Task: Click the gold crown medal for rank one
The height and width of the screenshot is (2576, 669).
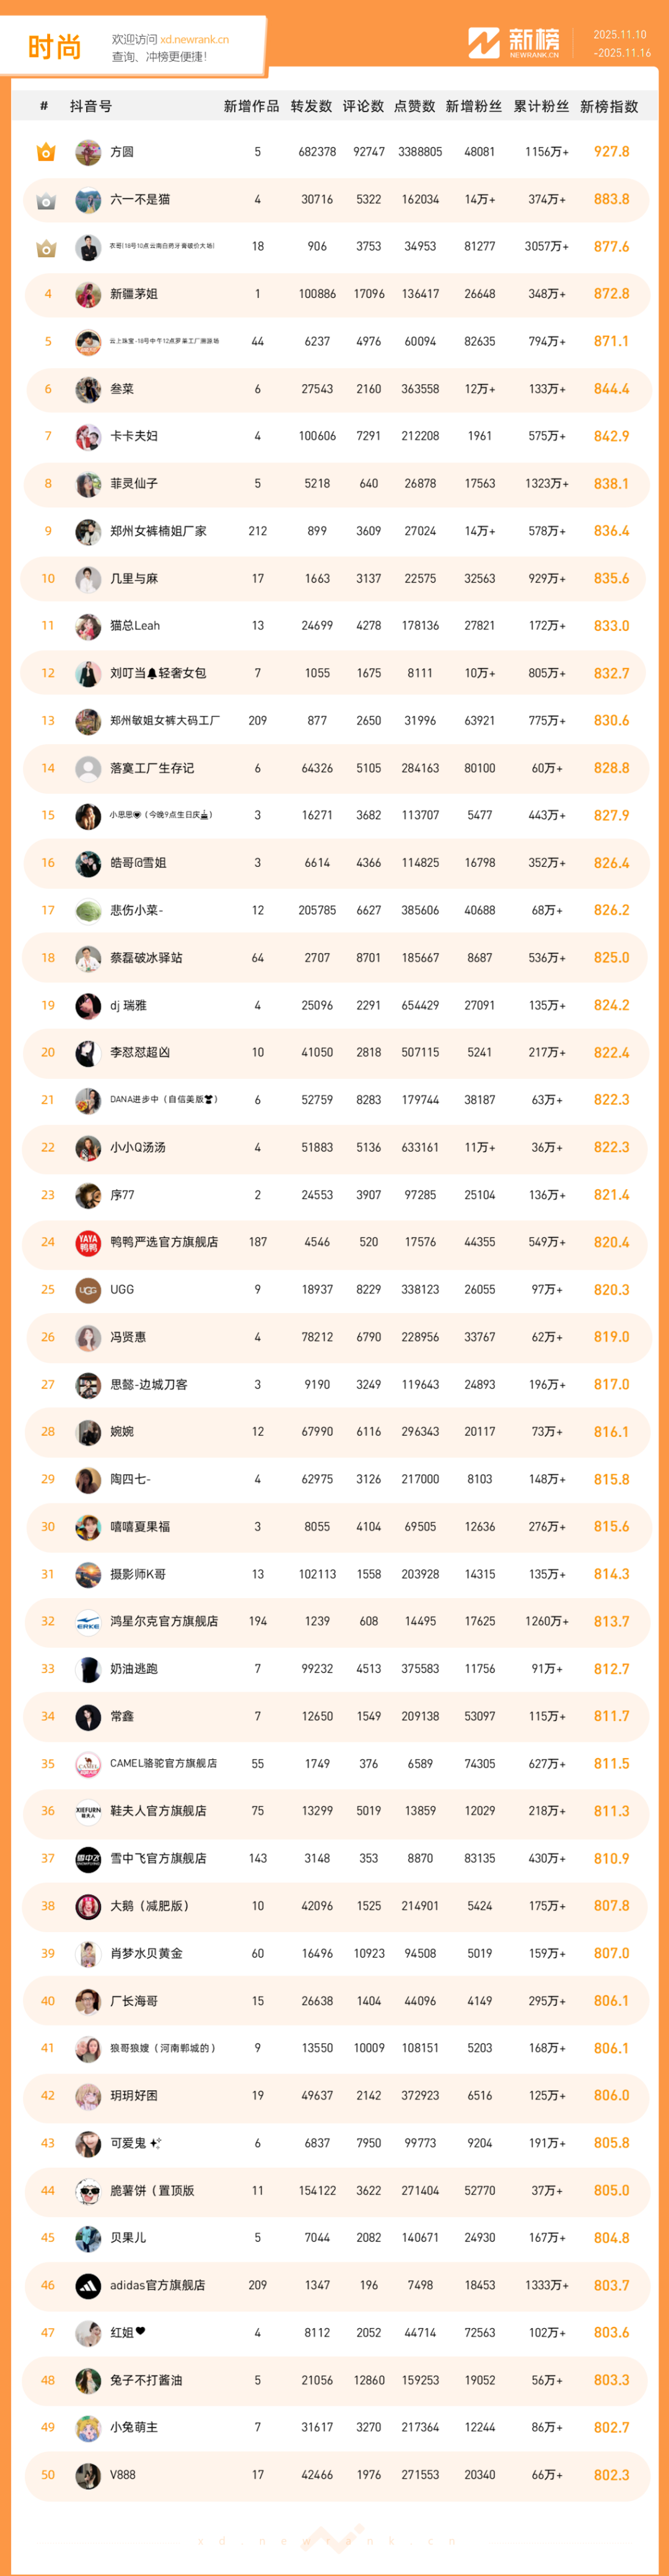Action: point(46,152)
